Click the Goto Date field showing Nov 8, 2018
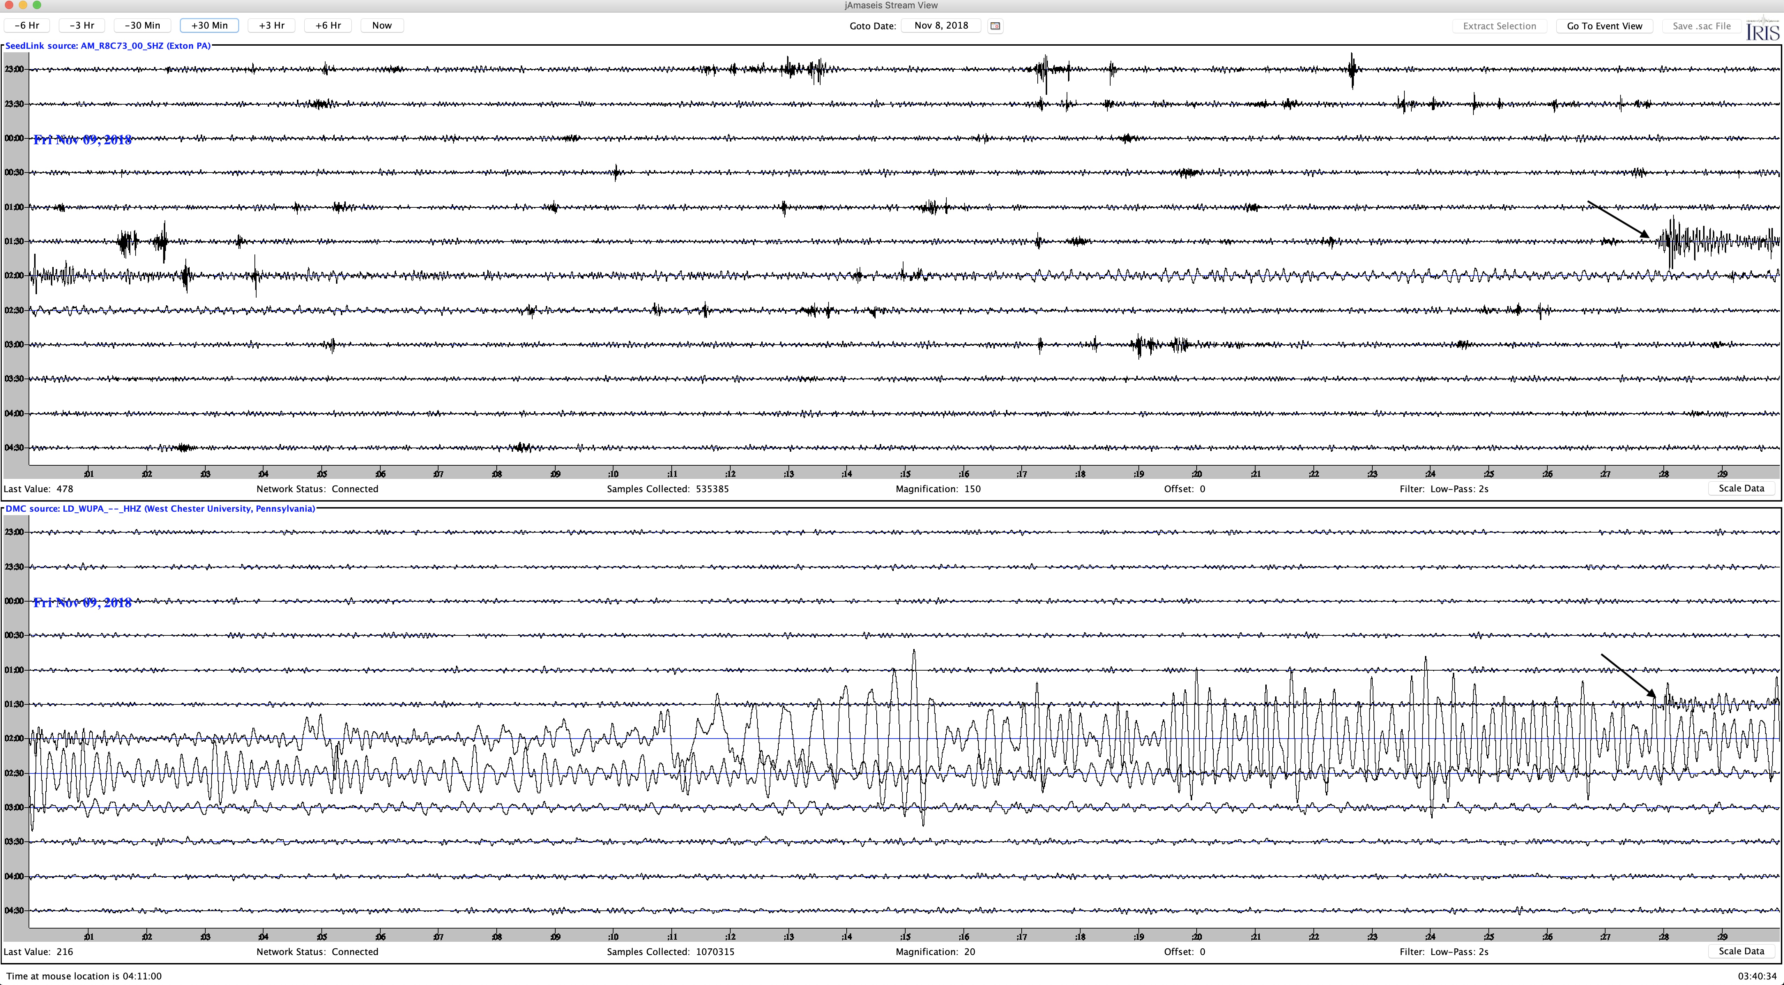 coord(941,26)
